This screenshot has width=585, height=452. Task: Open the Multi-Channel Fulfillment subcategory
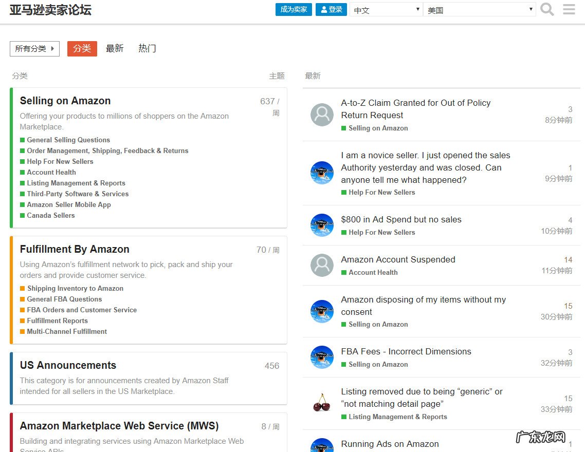pos(67,332)
